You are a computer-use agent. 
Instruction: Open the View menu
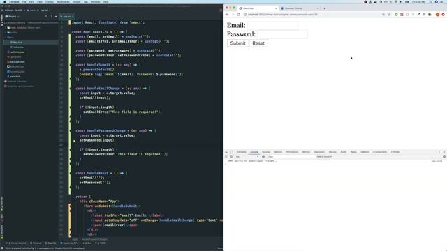[40, 2]
